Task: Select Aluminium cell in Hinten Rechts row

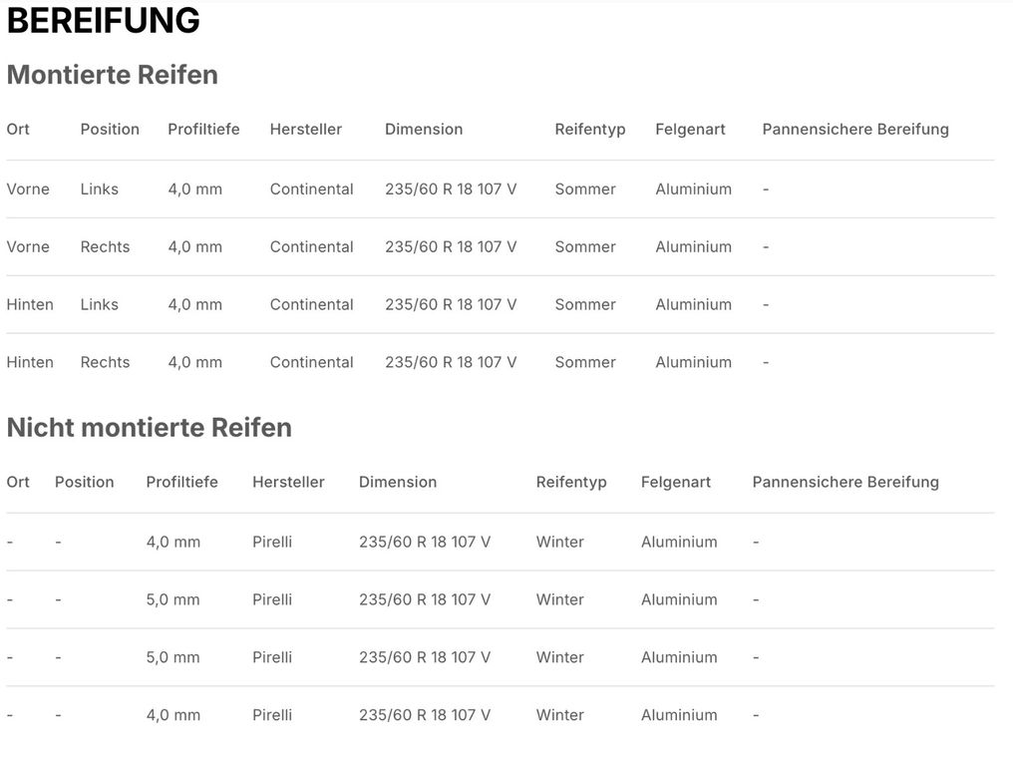Action: (x=693, y=363)
